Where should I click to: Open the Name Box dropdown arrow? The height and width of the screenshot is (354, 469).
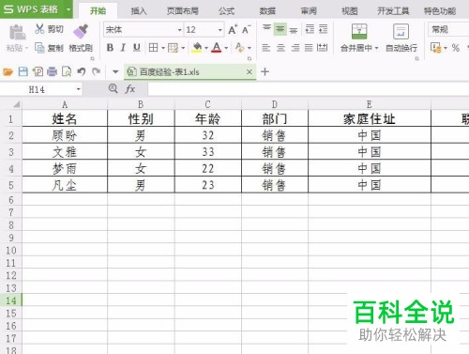click(x=79, y=90)
